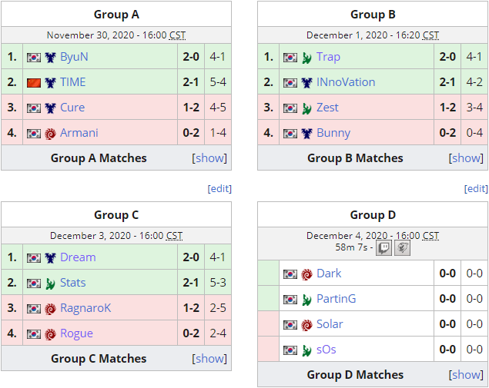Click the China flag next to TIME
The width and height of the screenshot is (489, 388).
tap(34, 82)
